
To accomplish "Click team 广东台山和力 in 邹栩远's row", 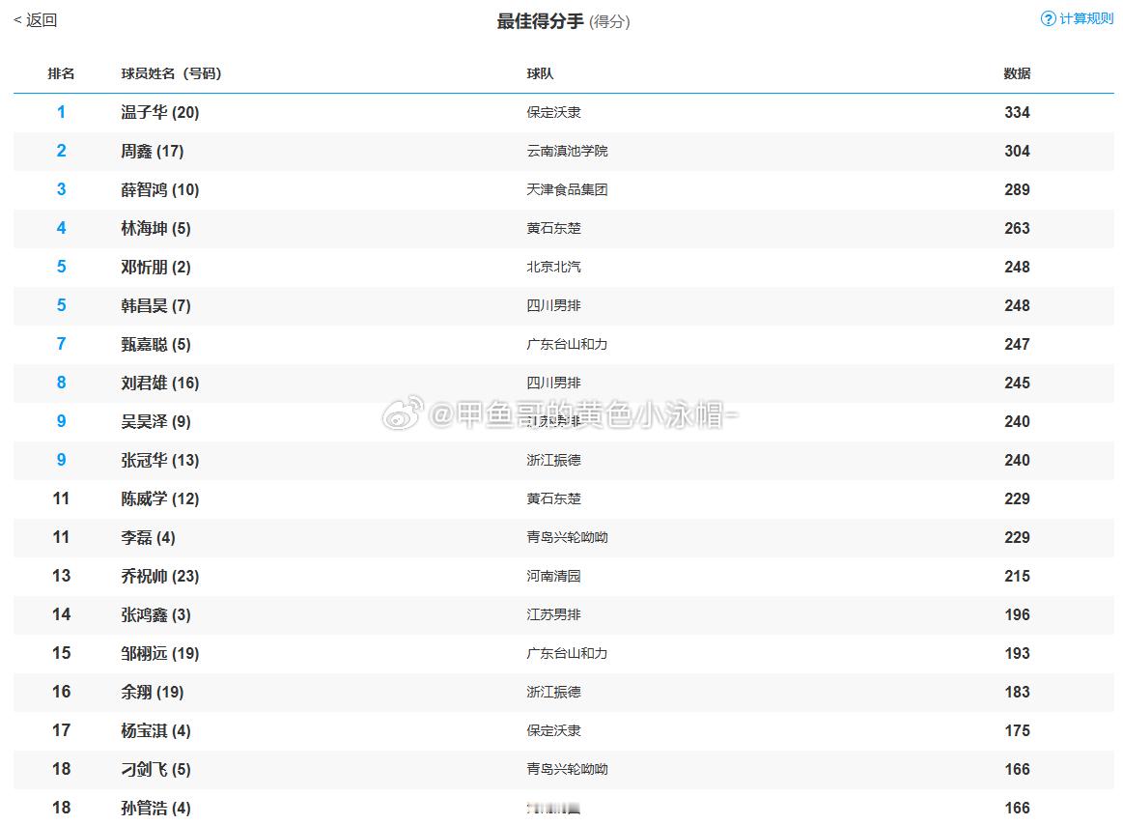I will (567, 654).
